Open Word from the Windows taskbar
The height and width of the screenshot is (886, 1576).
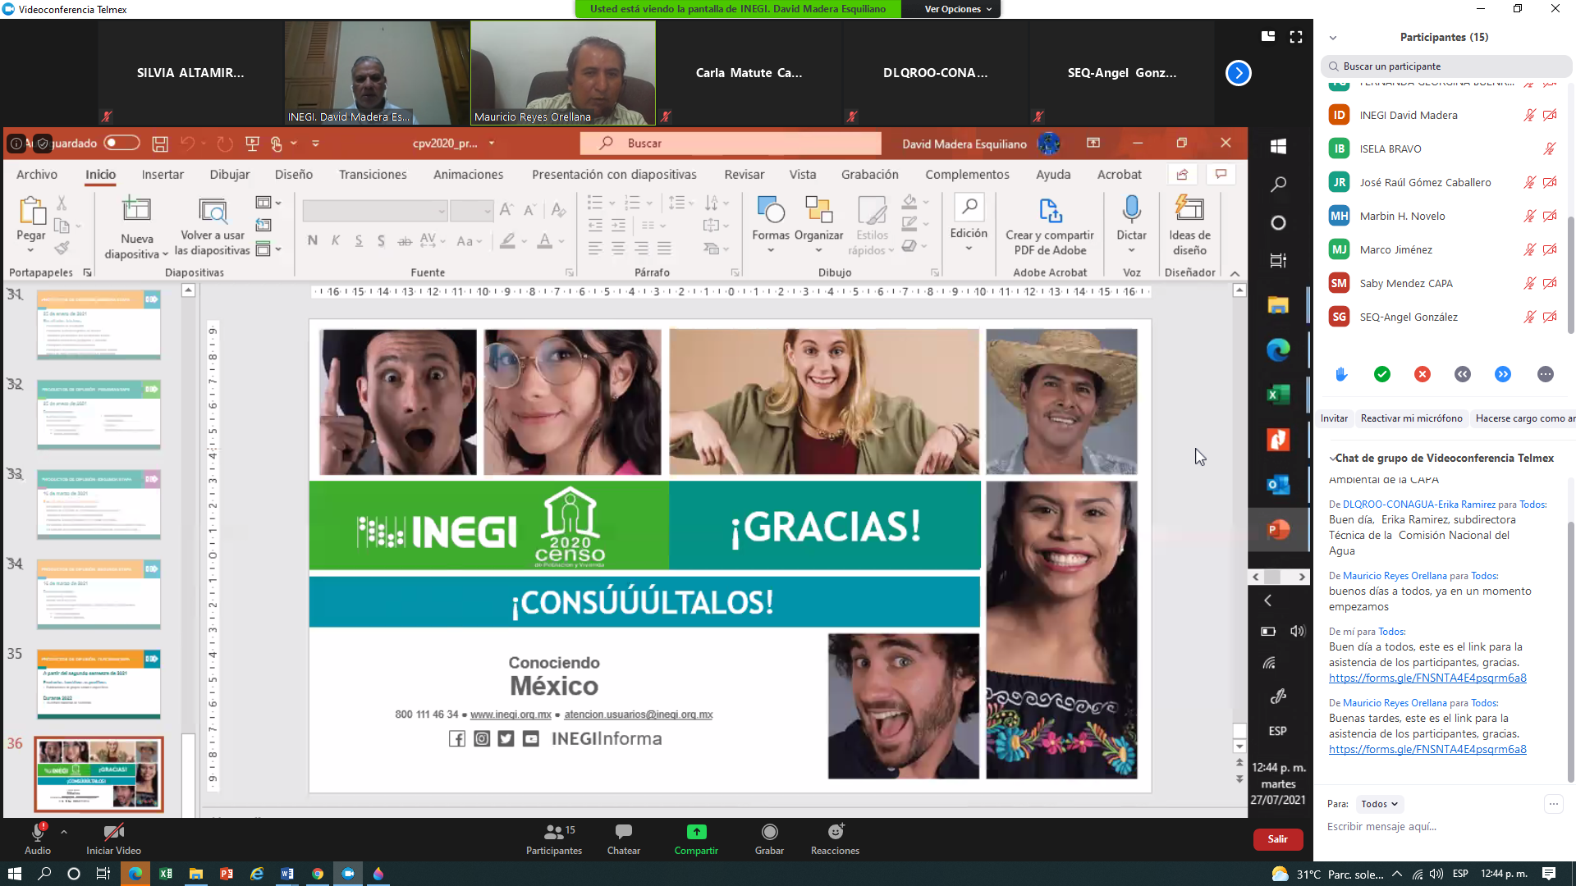pyautogui.click(x=287, y=874)
